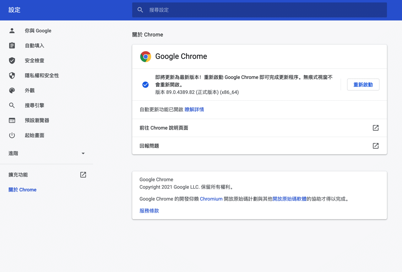Expand the 進階 section arrow
This screenshot has height=272, width=402.
pyautogui.click(x=83, y=154)
